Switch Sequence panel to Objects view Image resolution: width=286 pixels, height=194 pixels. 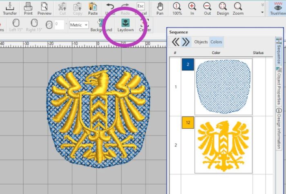[201, 42]
